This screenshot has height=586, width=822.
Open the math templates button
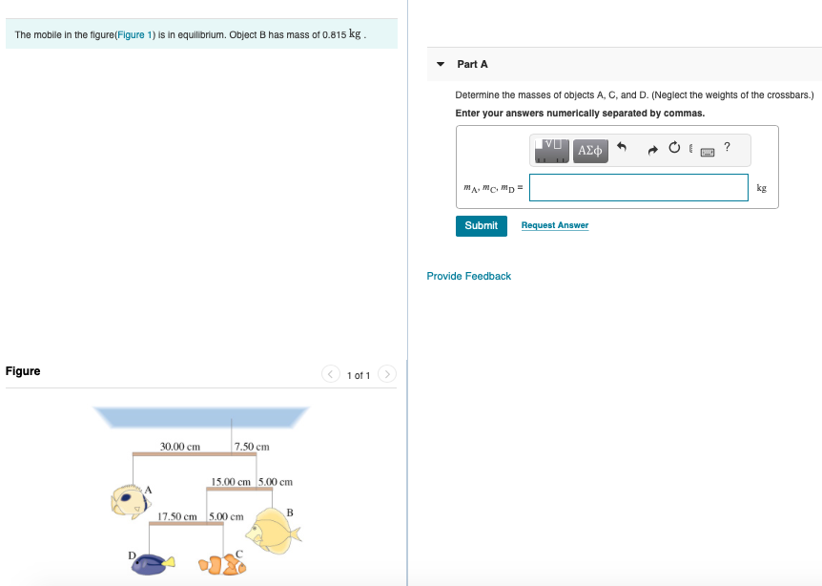coord(551,151)
